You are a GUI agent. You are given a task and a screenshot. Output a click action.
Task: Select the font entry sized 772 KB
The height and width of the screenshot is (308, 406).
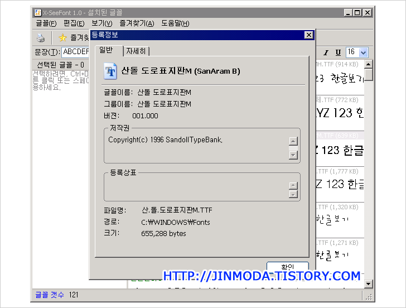[340, 113]
